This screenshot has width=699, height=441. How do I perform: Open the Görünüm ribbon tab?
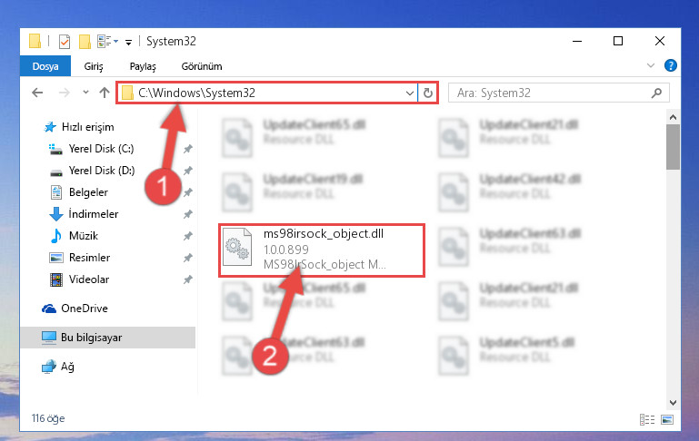pyautogui.click(x=202, y=66)
